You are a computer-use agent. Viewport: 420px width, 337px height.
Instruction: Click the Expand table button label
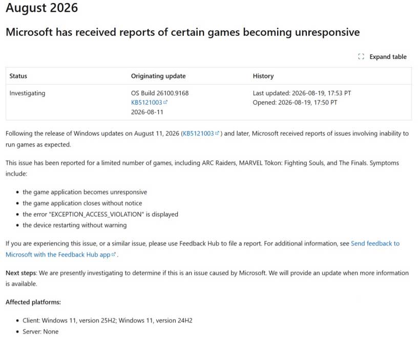pos(388,57)
